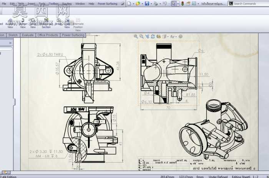Viewport: 269px width, 178px height.
Task: Open the Insert menu
Action: coord(32,3)
